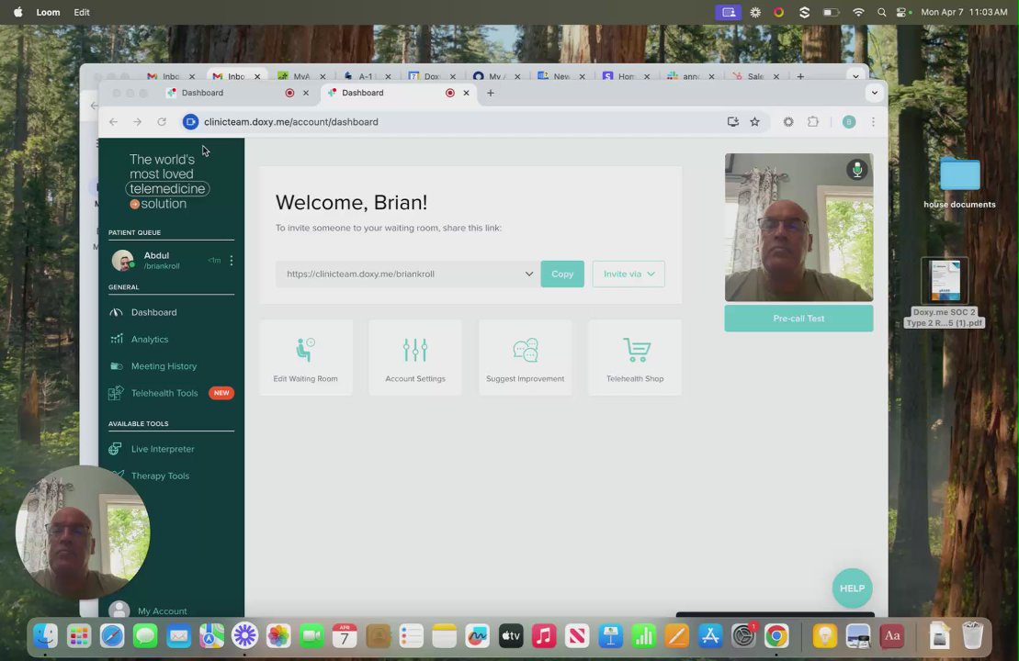Viewport: 1019px width, 661px height.
Task: Select the house documents folder
Action: pyautogui.click(x=959, y=182)
